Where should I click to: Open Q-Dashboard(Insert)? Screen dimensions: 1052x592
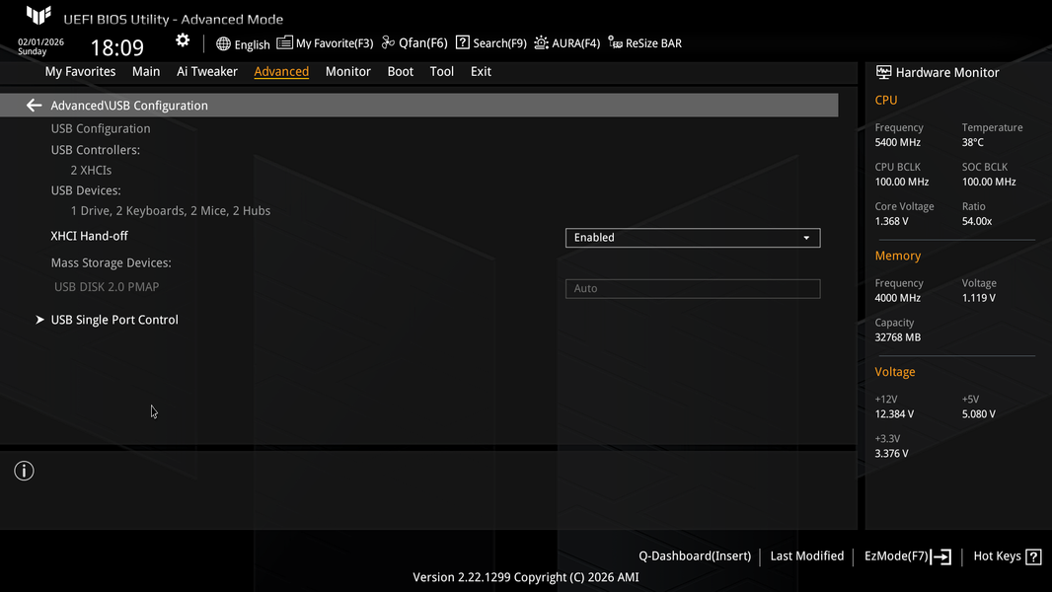pos(695,555)
